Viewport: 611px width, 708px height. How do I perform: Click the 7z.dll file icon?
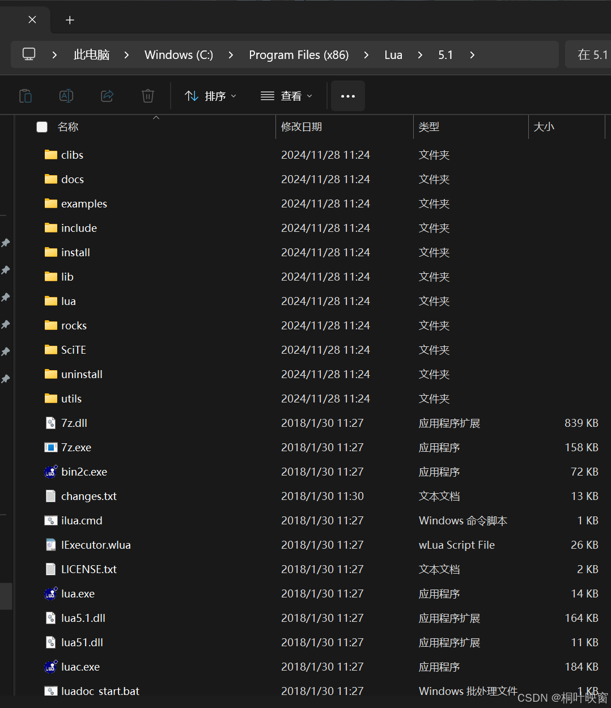(x=51, y=423)
